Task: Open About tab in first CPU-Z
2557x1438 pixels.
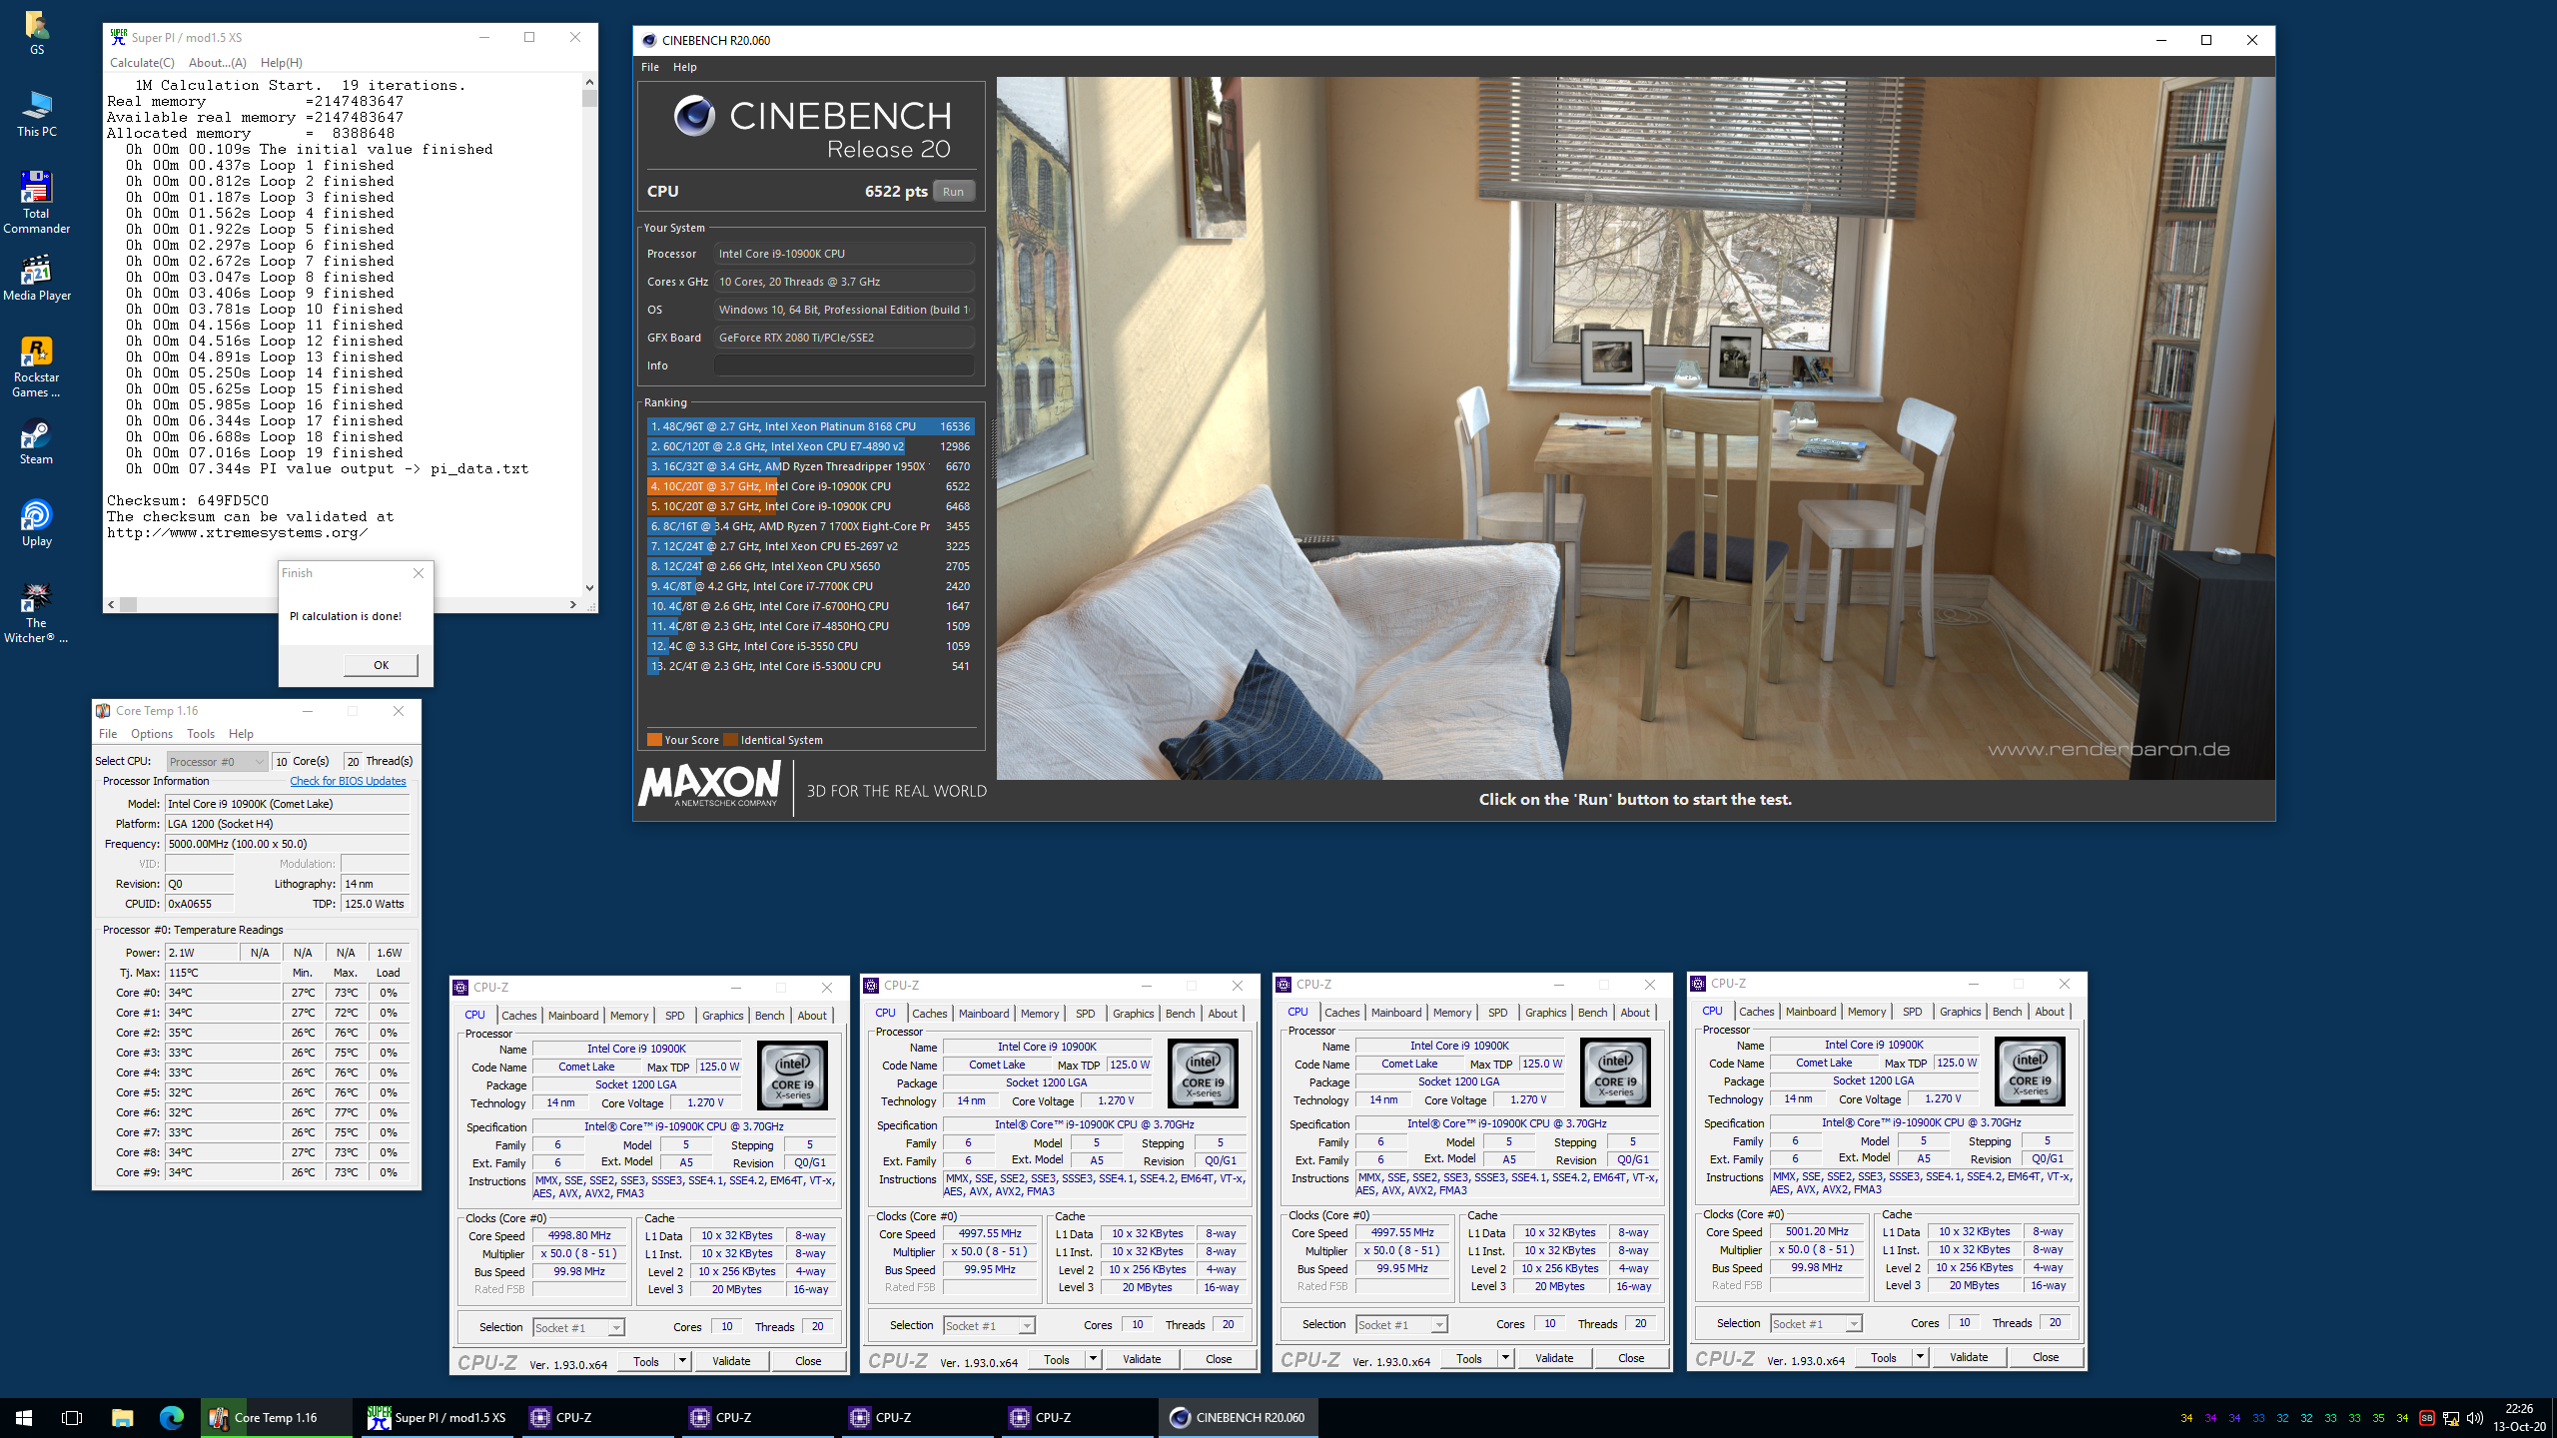Action: pyautogui.click(x=812, y=1016)
